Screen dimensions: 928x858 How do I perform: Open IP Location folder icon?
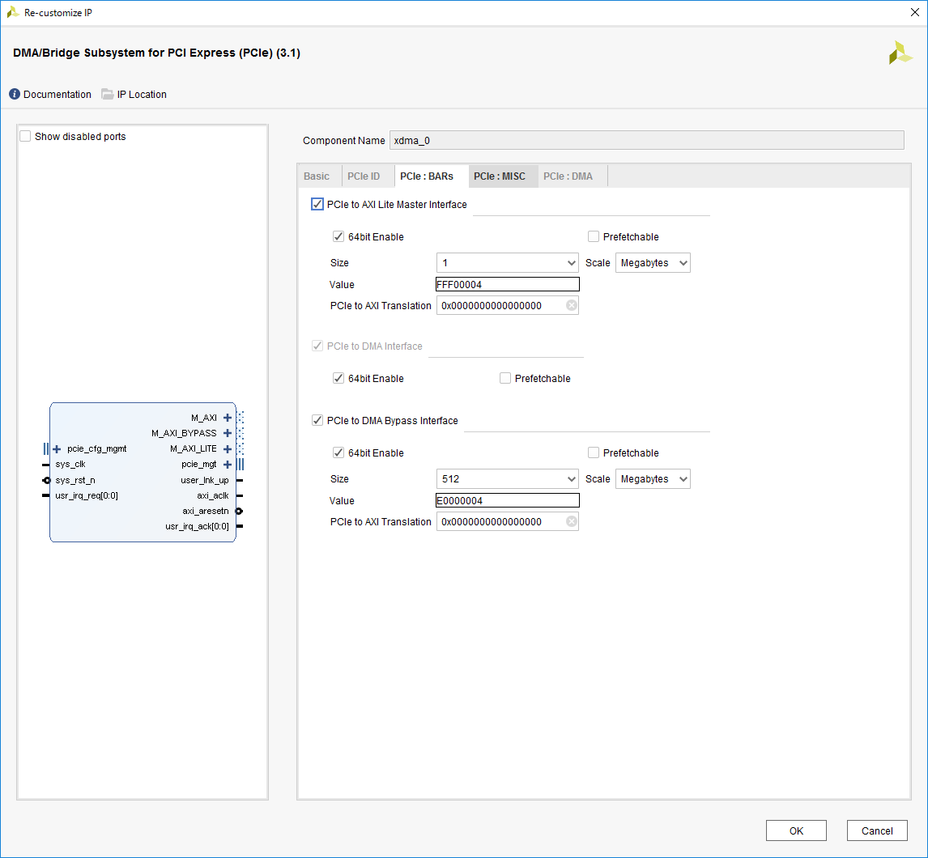108,95
